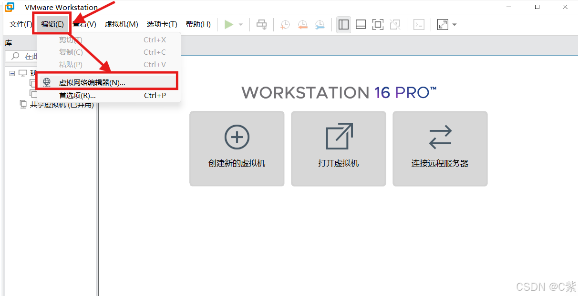
Task: Select 首选项(R)... menu entry
Action: tap(108, 96)
